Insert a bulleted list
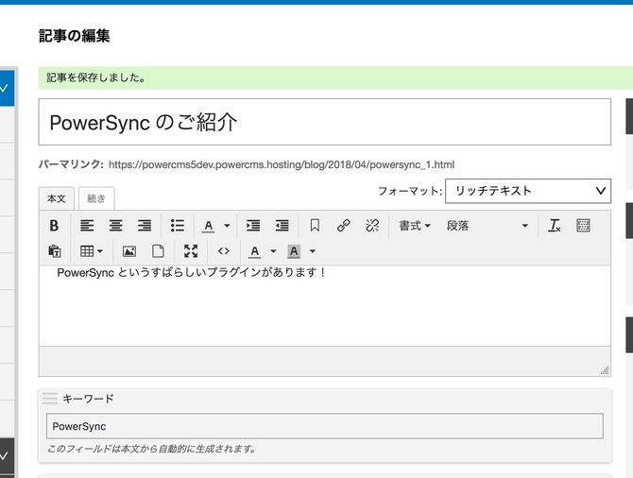Viewport: 633px width, 478px height. [178, 226]
